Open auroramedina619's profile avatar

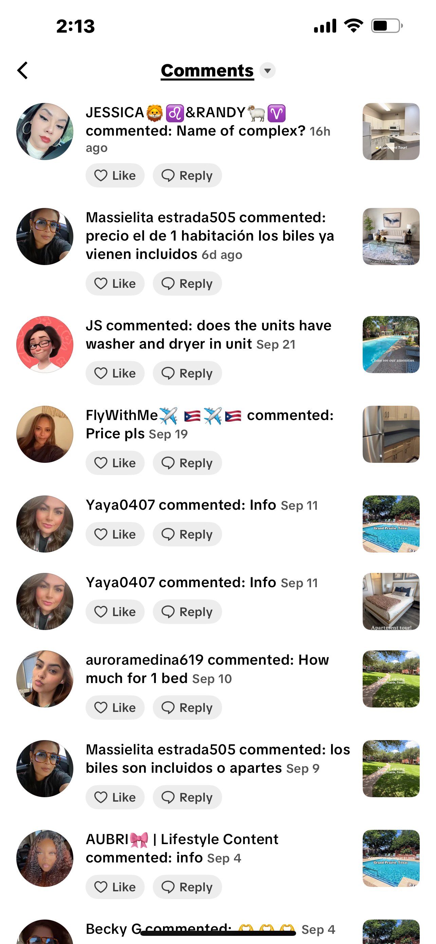45,679
